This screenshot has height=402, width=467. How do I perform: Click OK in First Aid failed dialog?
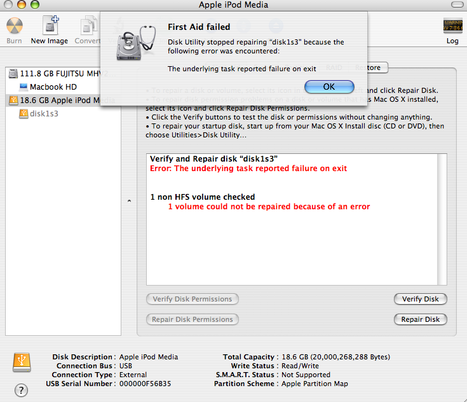pos(329,87)
